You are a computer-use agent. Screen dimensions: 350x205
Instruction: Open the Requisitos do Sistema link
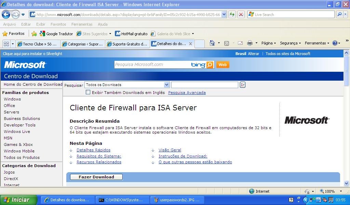pyautogui.click(x=99, y=156)
